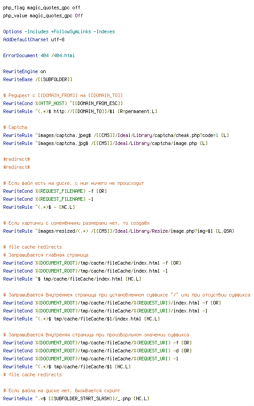The width and height of the screenshot is (254, 406).
Task: Click the line 'php_value magic_quotes_gpc Off'
Action: click(43, 16)
